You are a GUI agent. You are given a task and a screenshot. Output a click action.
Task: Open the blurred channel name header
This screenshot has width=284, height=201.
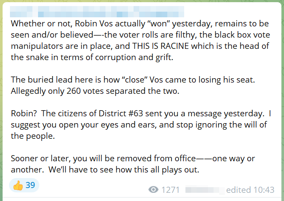97,12
